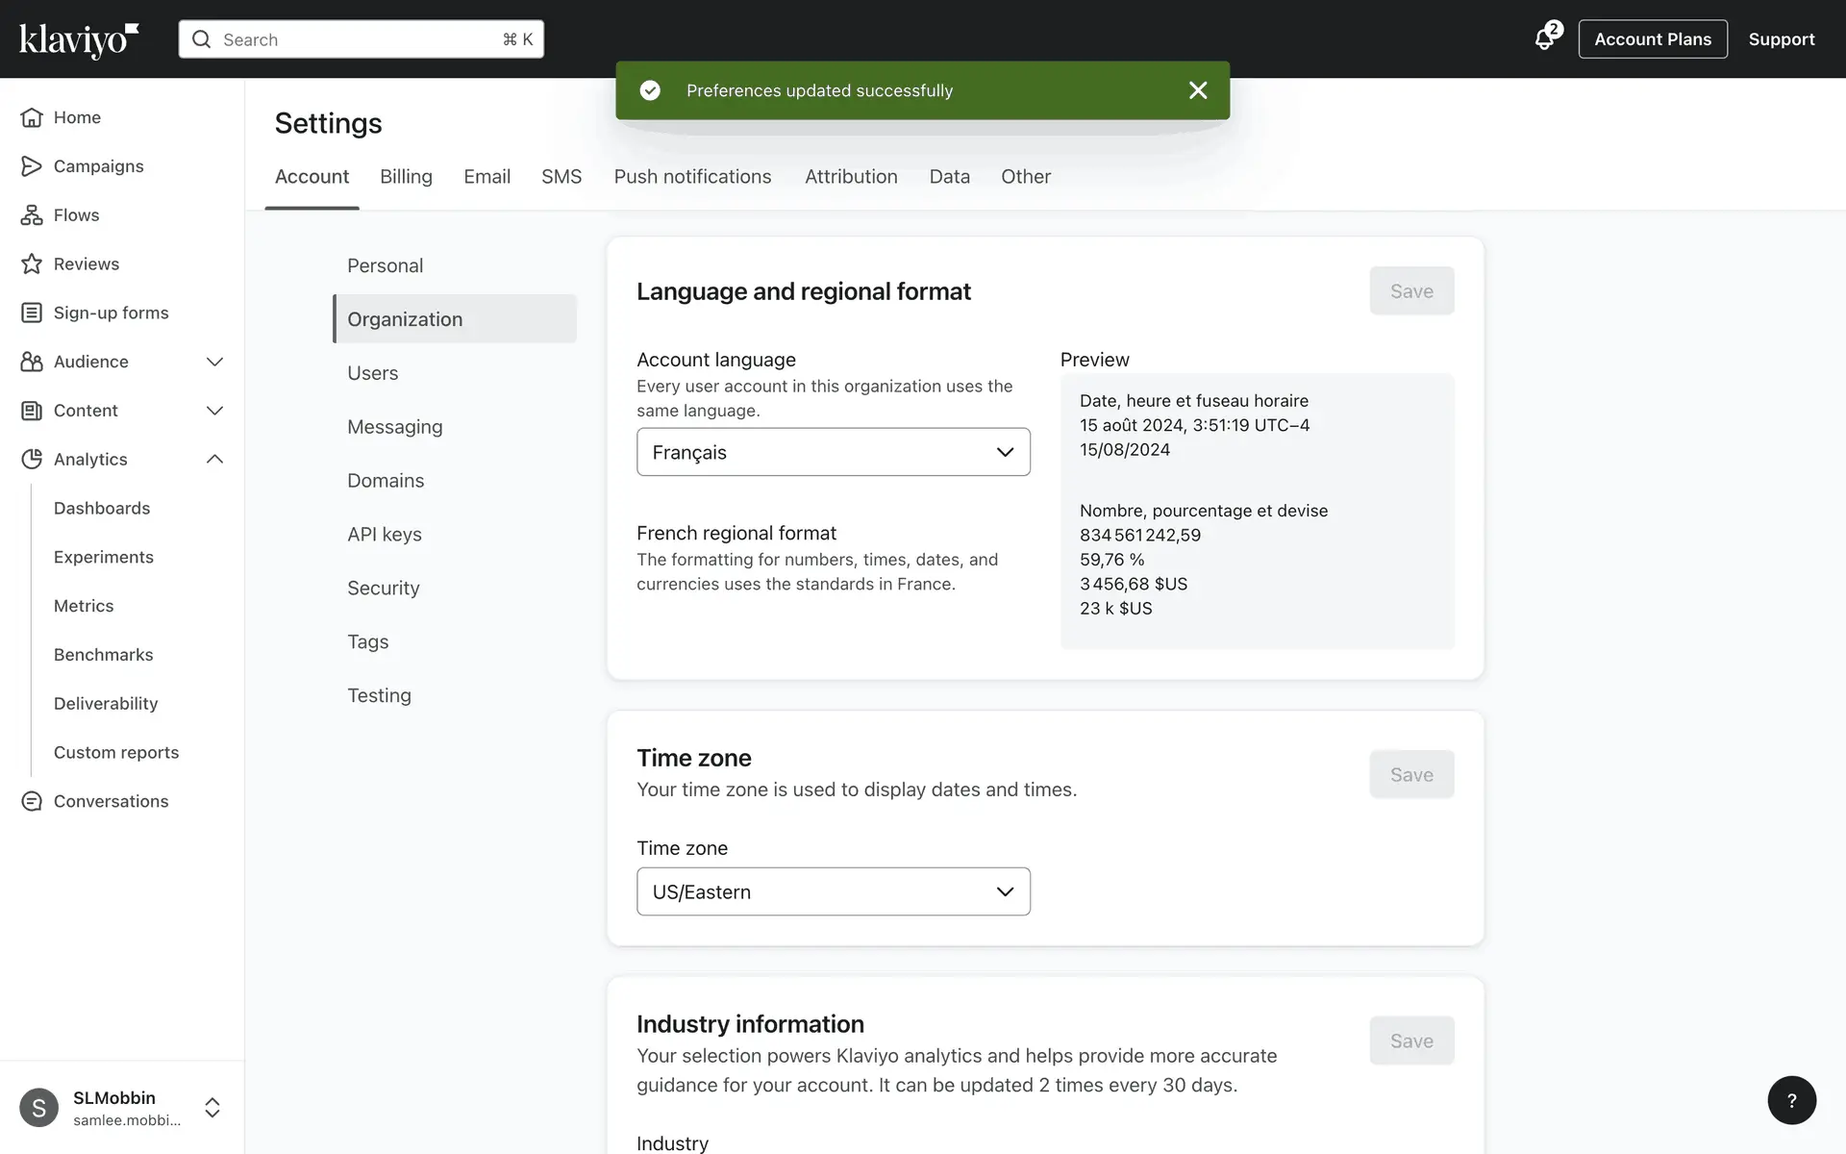Open the Account language dropdown
The image size is (1846, 1154).
pos(833,452)
